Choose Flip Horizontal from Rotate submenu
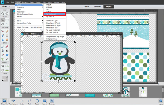The height and width of the screenshot is (105, 164). click(55, 14)
